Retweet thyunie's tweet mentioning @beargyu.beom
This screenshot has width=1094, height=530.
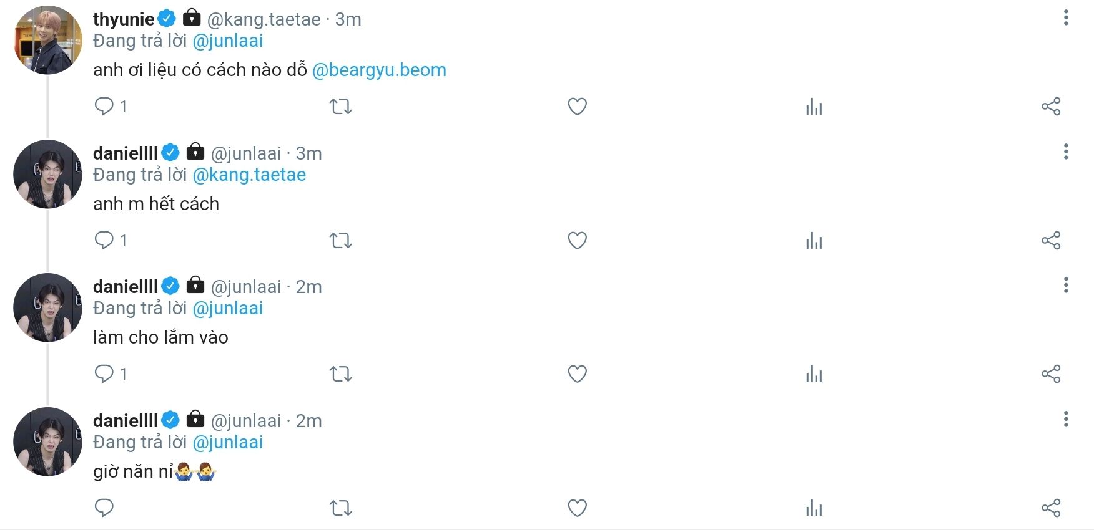(341, 107)
